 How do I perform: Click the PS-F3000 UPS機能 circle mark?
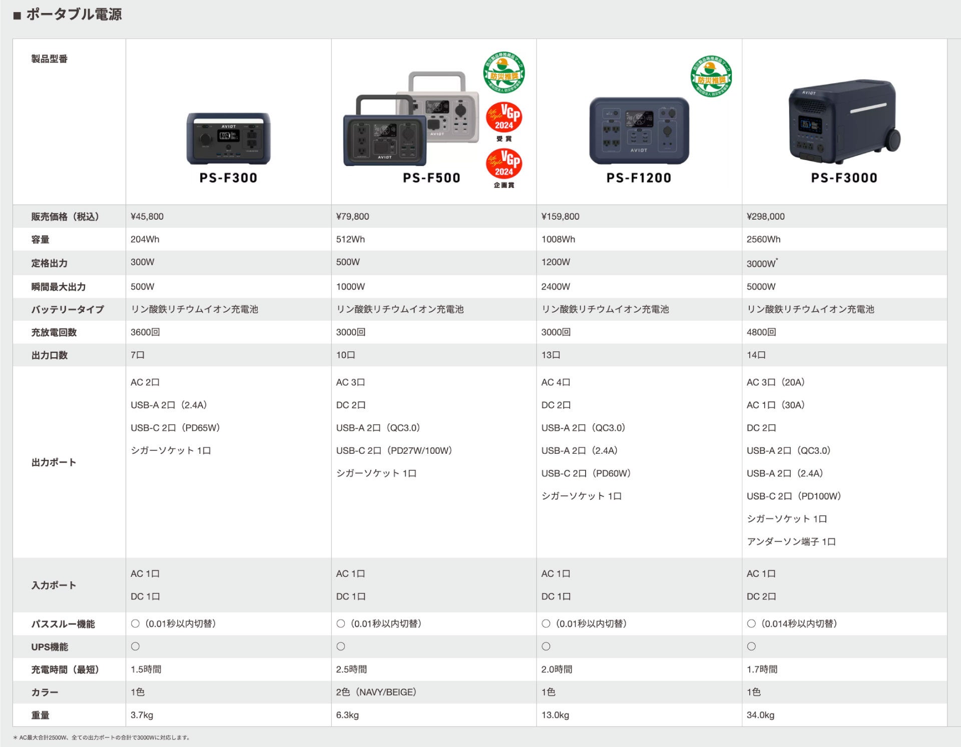coord(751,646)
